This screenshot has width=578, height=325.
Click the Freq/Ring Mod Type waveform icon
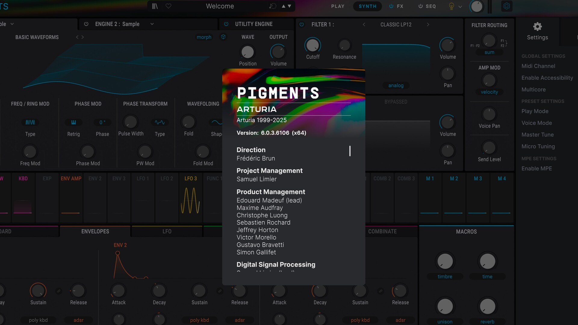pyautogui.click(x=30, y=122)
